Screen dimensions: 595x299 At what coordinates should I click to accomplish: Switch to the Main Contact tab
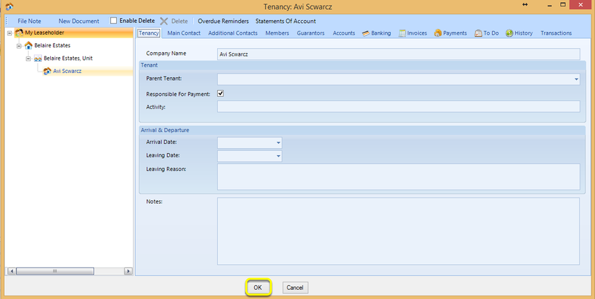click(184, 33)
